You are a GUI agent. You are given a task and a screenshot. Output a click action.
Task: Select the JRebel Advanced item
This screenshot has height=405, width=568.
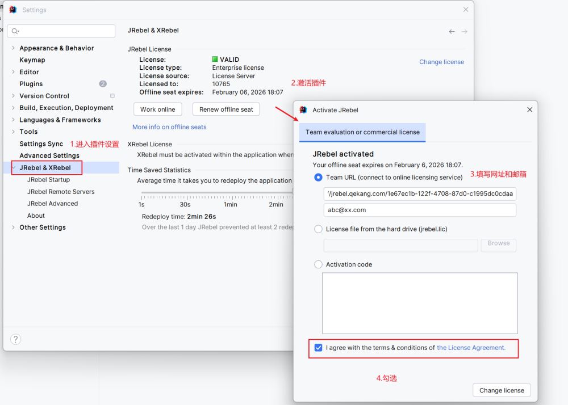(x=52, y=204)
